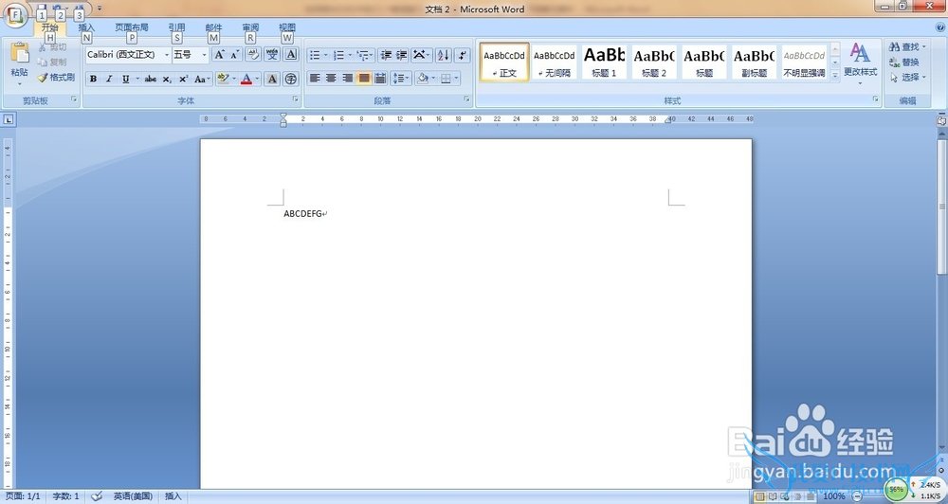Open the 引用 (References) tab
Image resolution: width=948 pixels, height=504 pixels.
click(x=176, y=27)
